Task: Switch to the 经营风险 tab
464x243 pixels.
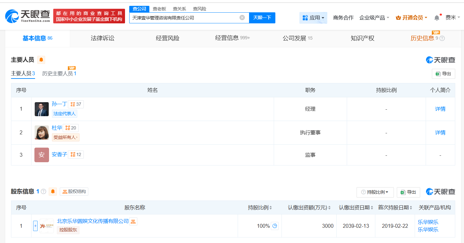Action: coord(168,38)
